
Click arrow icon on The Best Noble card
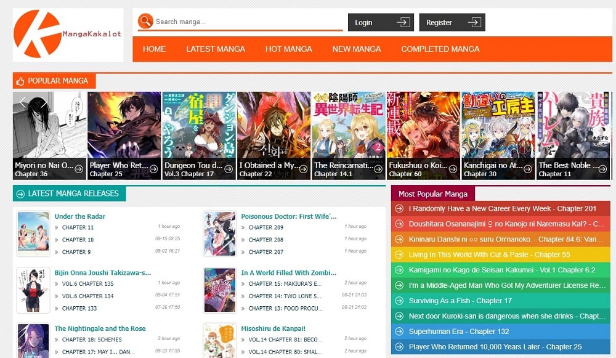click(x=602, y=169)
